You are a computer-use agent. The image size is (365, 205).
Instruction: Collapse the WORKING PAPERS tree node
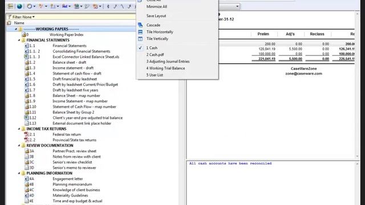[x=16, y=29]
